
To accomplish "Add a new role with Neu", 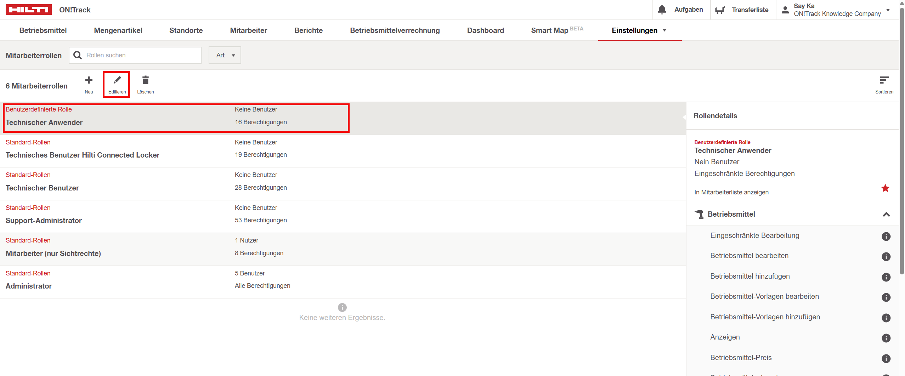I will click(89, 84).
